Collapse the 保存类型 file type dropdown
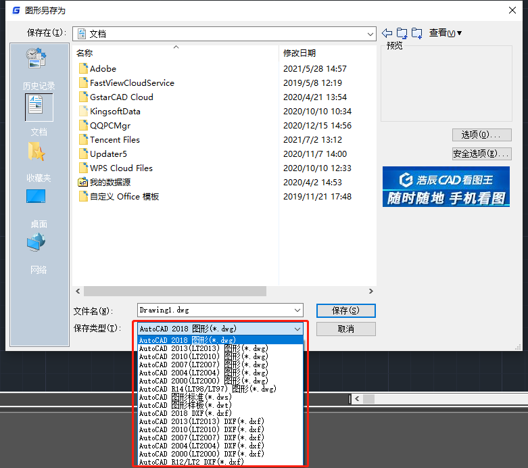The image size is (528, 468). 297,329
